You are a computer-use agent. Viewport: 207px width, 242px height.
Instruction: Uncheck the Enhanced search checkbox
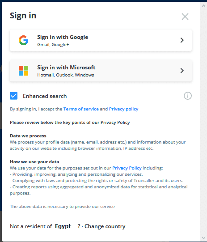(14, 96)
